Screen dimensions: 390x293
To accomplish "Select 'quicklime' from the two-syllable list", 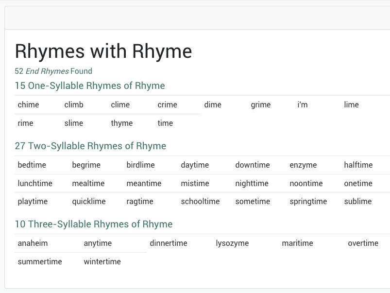I will (x=88, y=201).
